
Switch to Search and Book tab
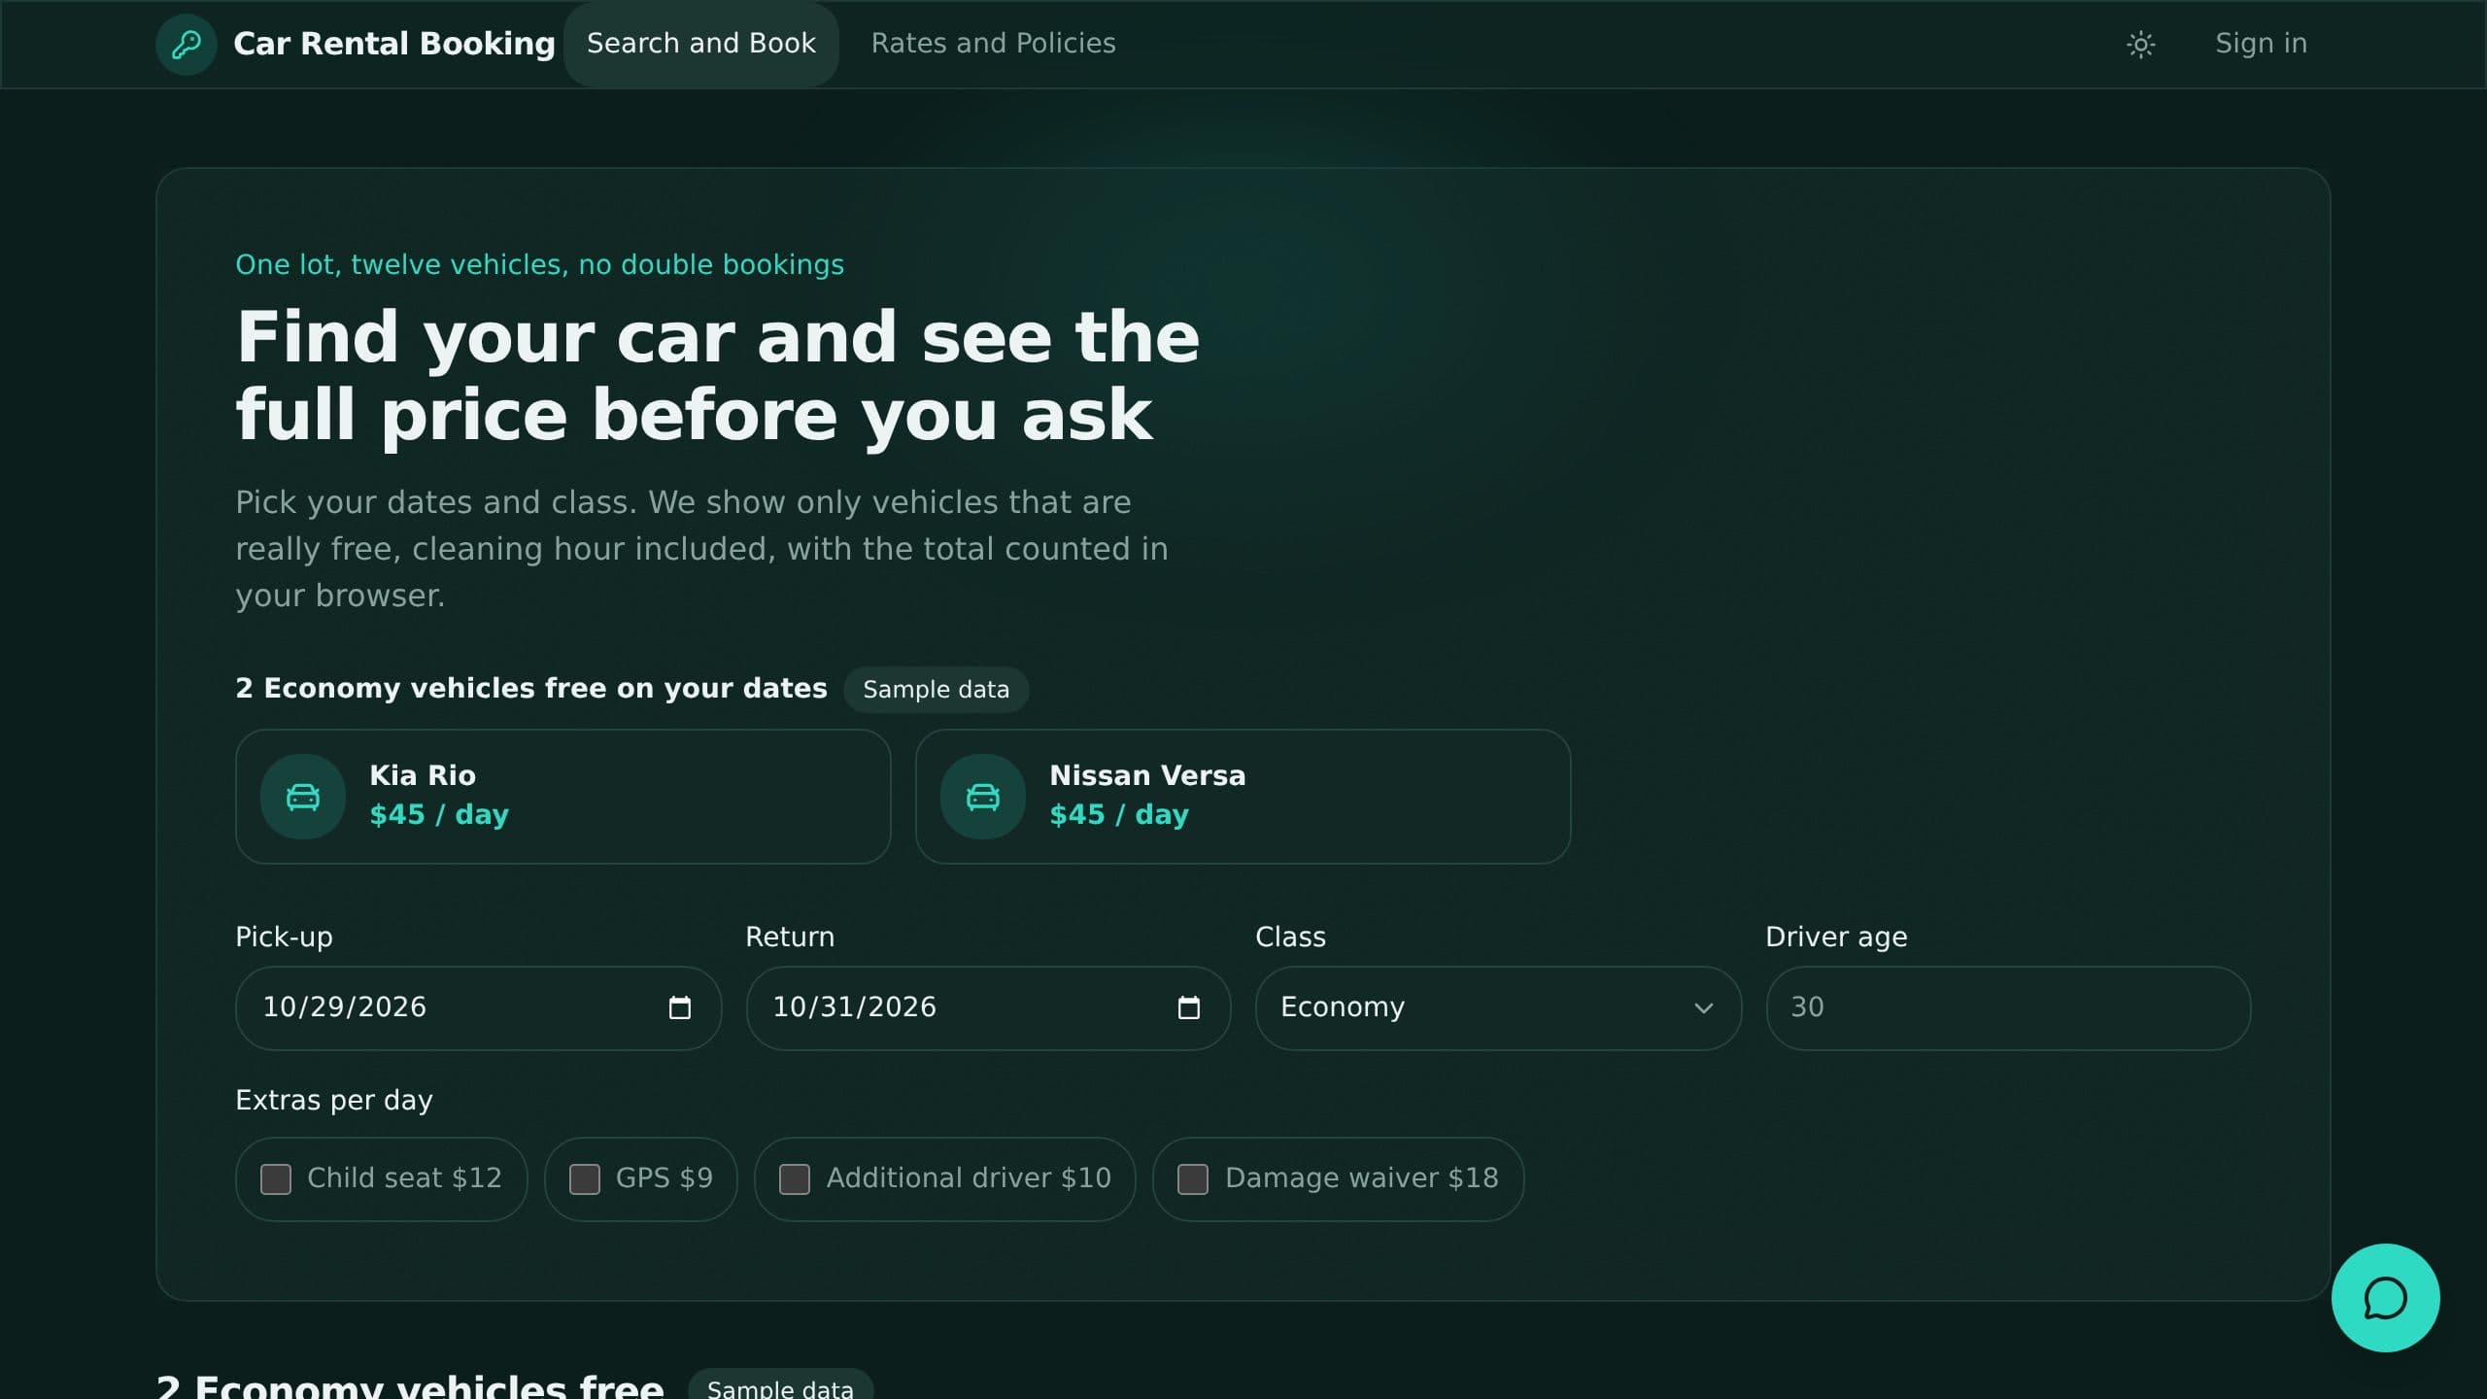[700, 44]
